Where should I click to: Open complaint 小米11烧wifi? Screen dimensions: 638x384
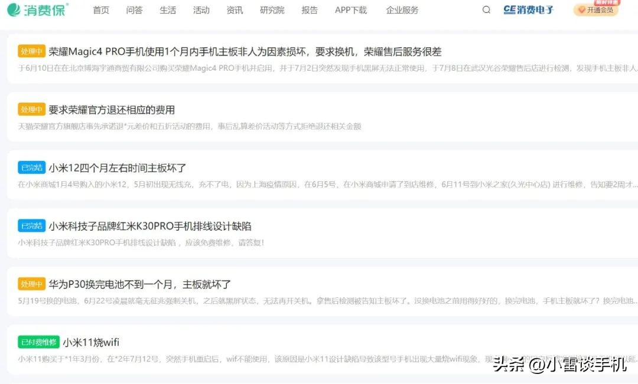91,342
